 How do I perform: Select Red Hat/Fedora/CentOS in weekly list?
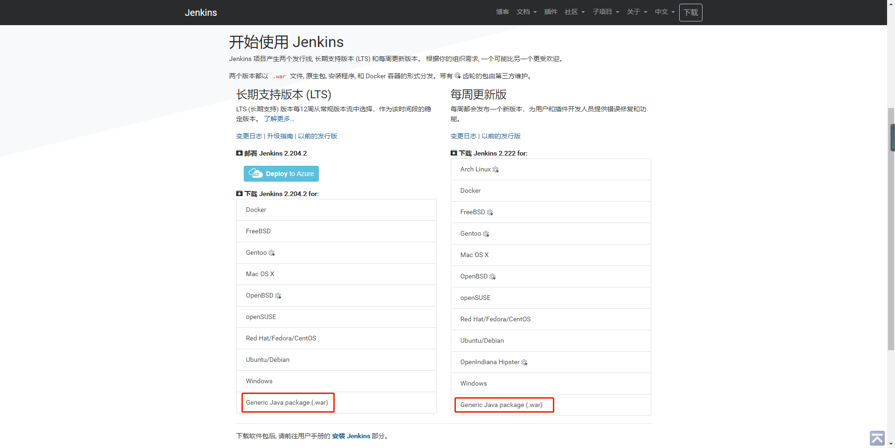[551, 319]
